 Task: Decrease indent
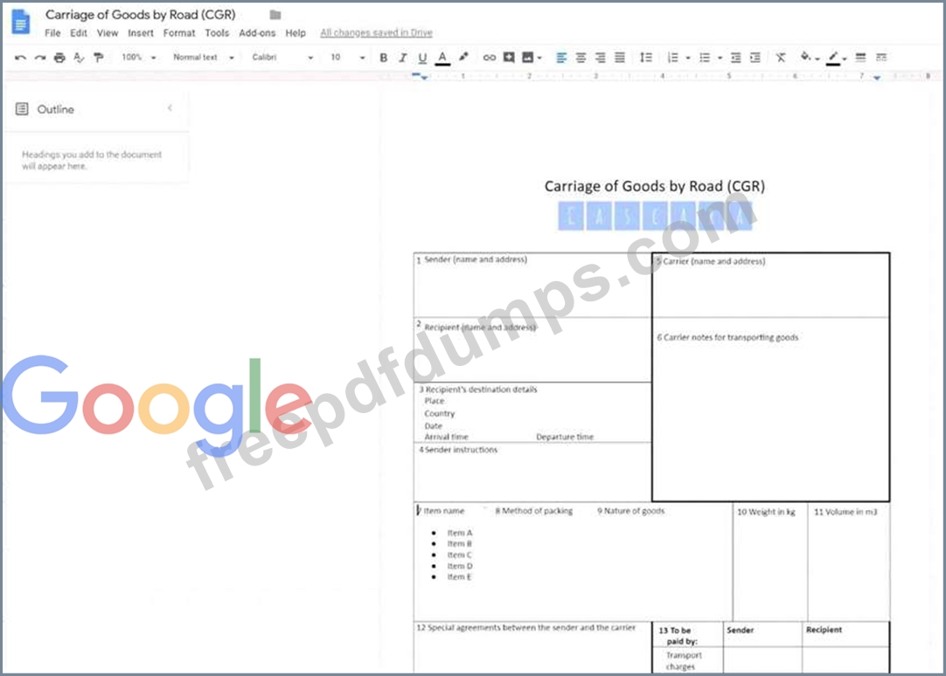tap(735, 58)
